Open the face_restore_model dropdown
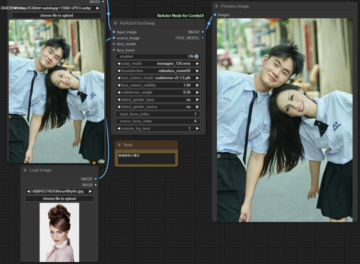The image size is (360, 264). pyautogui.click(x=158, y=78)
